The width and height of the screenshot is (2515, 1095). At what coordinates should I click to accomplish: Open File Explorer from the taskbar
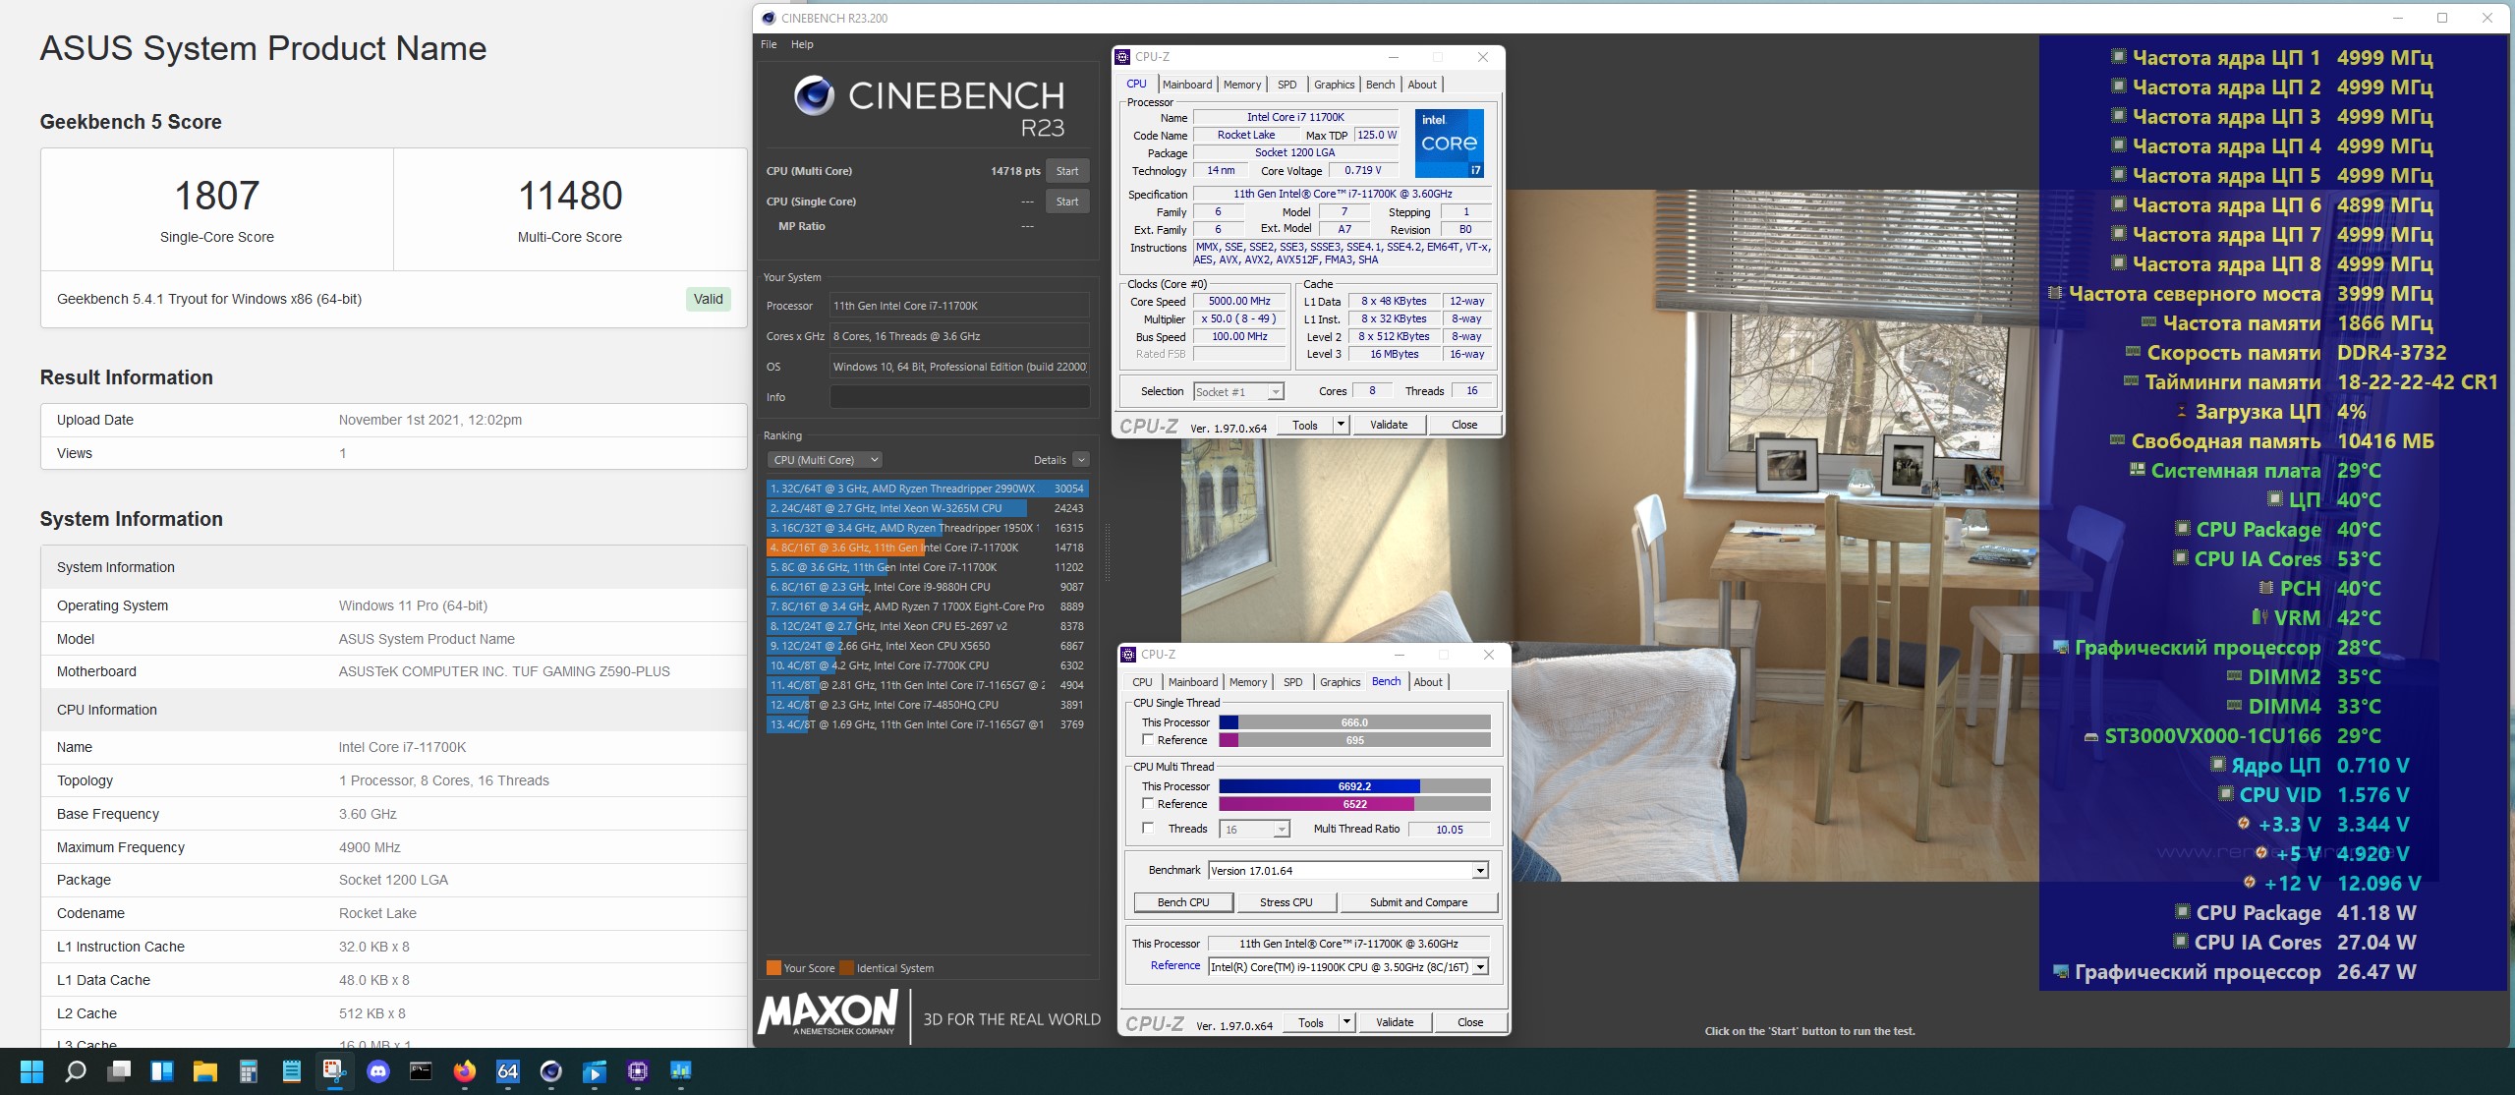(x=204, y=1071)
